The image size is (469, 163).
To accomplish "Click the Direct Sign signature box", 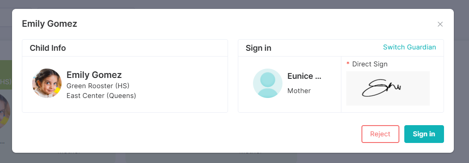I will tap(388, 88).
